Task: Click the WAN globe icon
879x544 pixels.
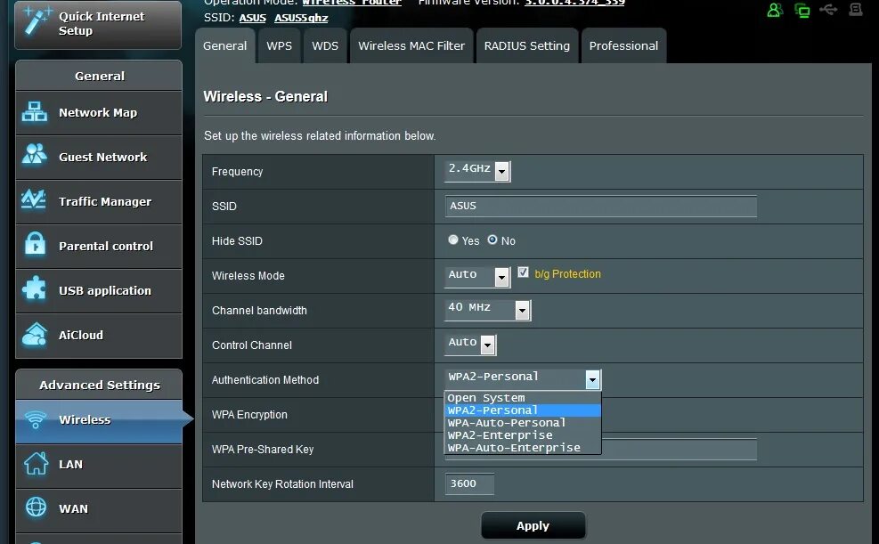Action: coord(36,507)
